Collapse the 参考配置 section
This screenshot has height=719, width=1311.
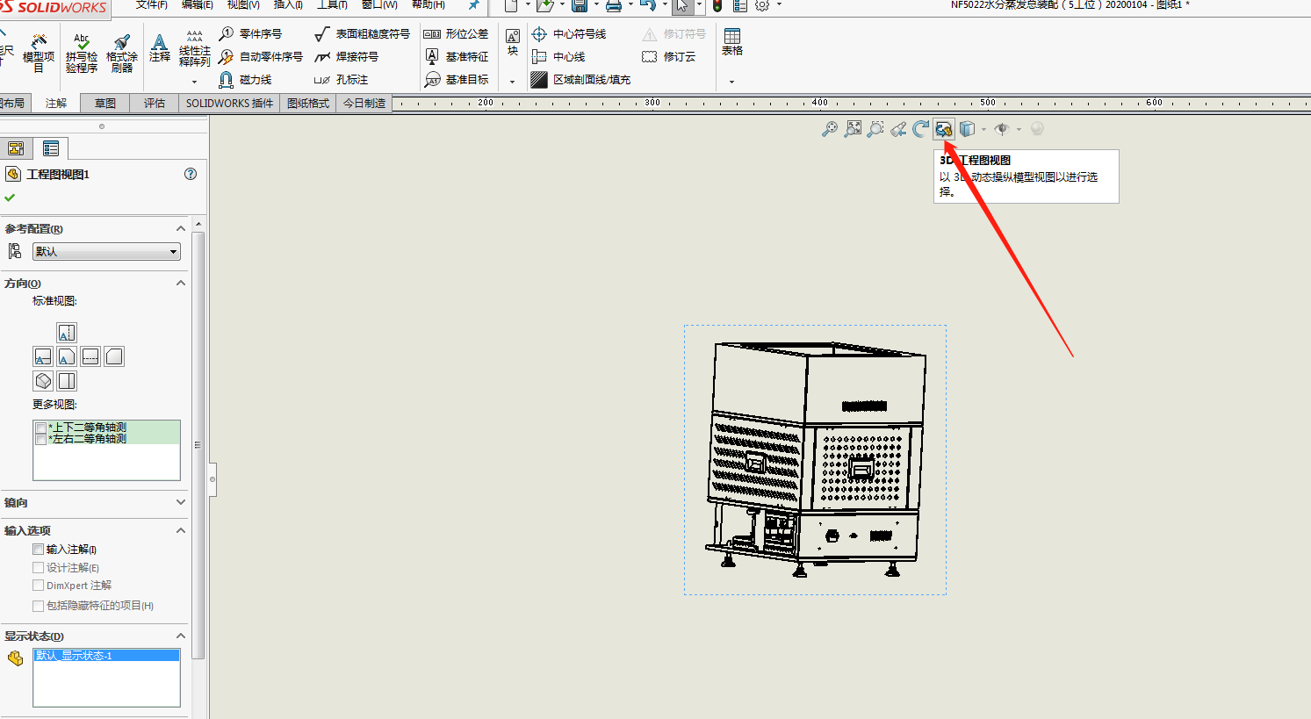tap(181, 228)
